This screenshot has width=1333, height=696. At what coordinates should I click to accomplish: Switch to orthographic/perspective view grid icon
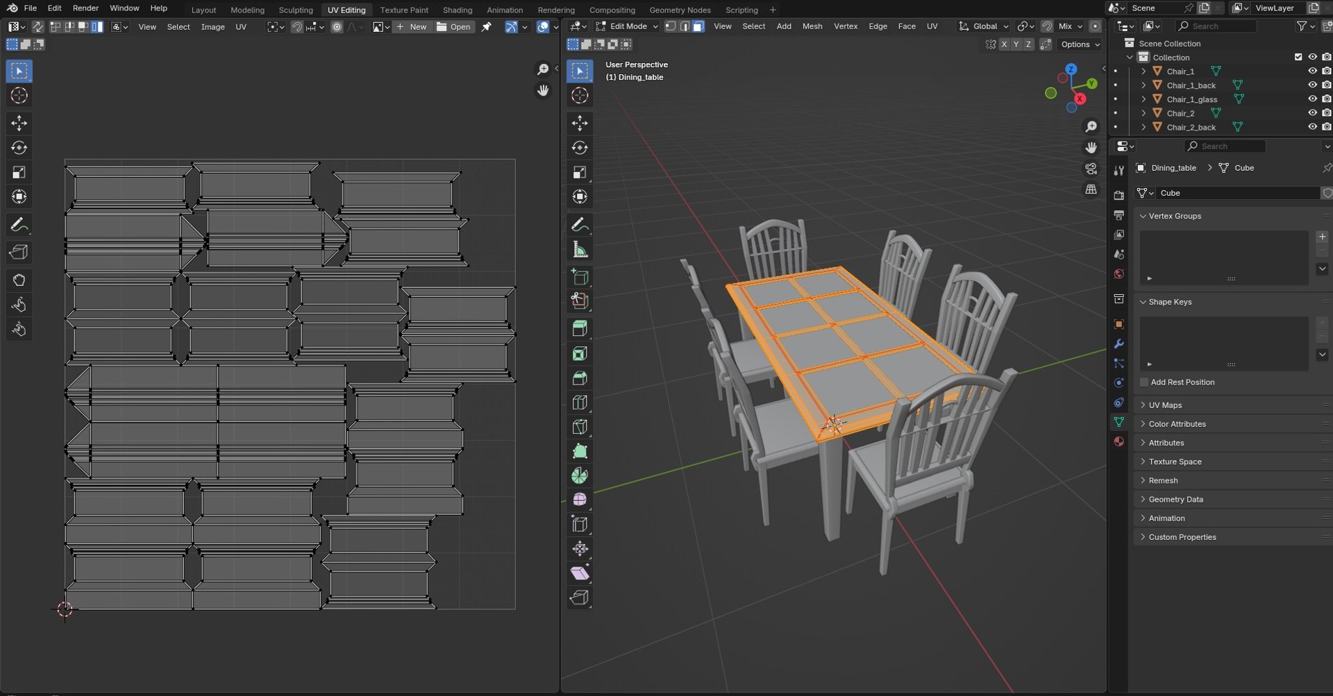point(1091,189)
